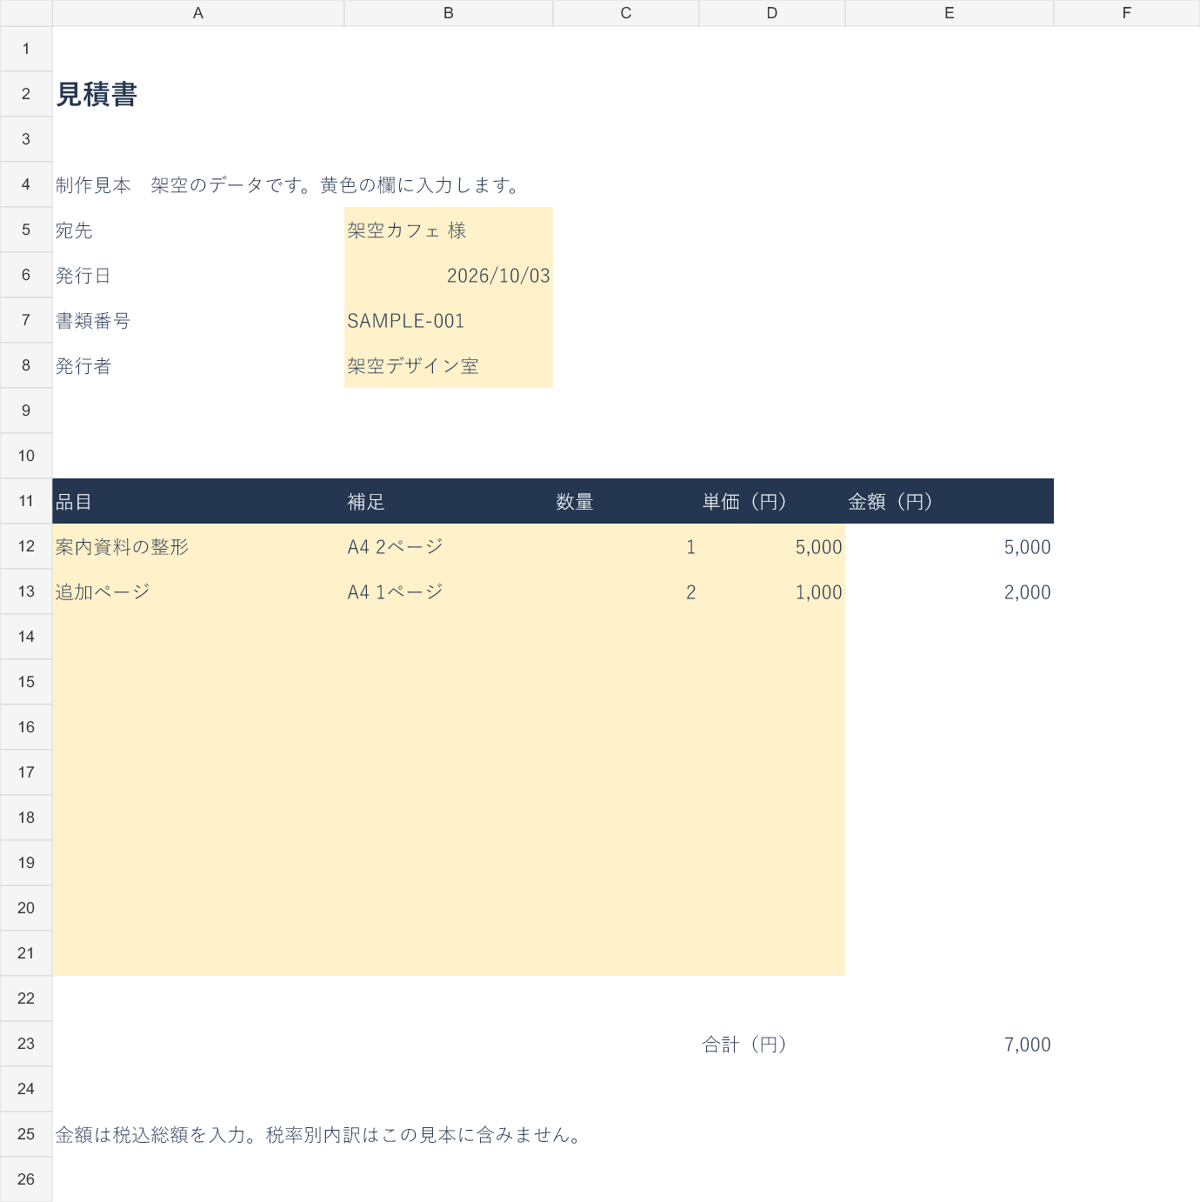Click the 品目 table header

198,501
